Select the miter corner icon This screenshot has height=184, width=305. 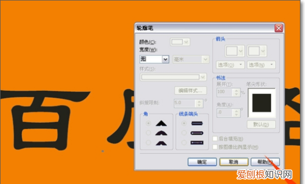coord(161,123)
